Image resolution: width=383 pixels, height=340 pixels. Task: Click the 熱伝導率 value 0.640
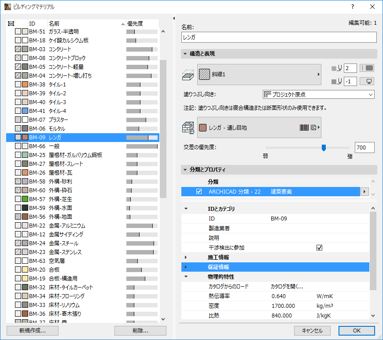[279, 296]
